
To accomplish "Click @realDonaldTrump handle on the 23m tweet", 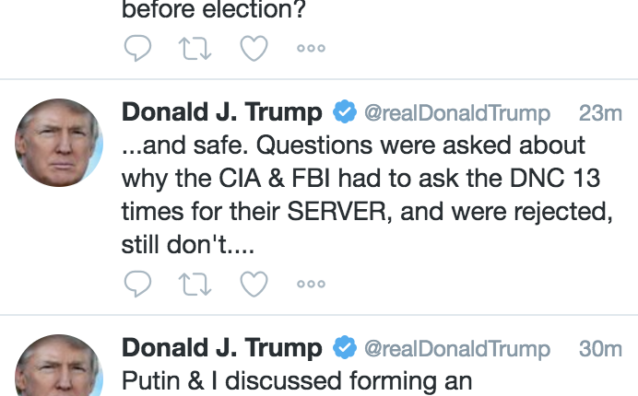I will [x=457, y=113].
